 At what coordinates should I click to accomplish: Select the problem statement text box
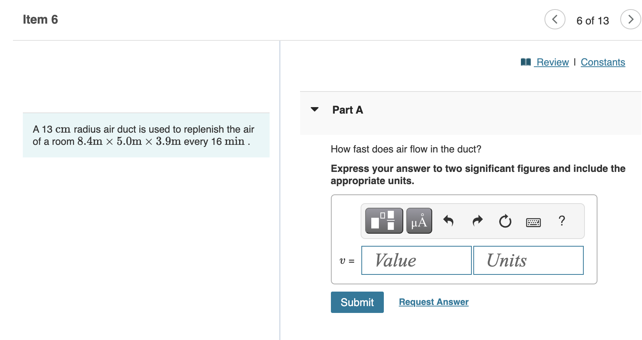pyautogui.click(x=146, y=135)
